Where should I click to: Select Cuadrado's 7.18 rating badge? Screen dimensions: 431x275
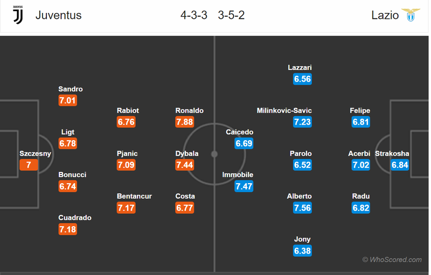68,229
